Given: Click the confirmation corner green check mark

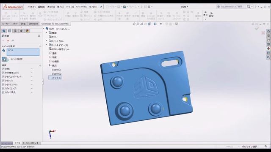Looking at the screenshot, I should pyautogui.click(x=257, y=29).
